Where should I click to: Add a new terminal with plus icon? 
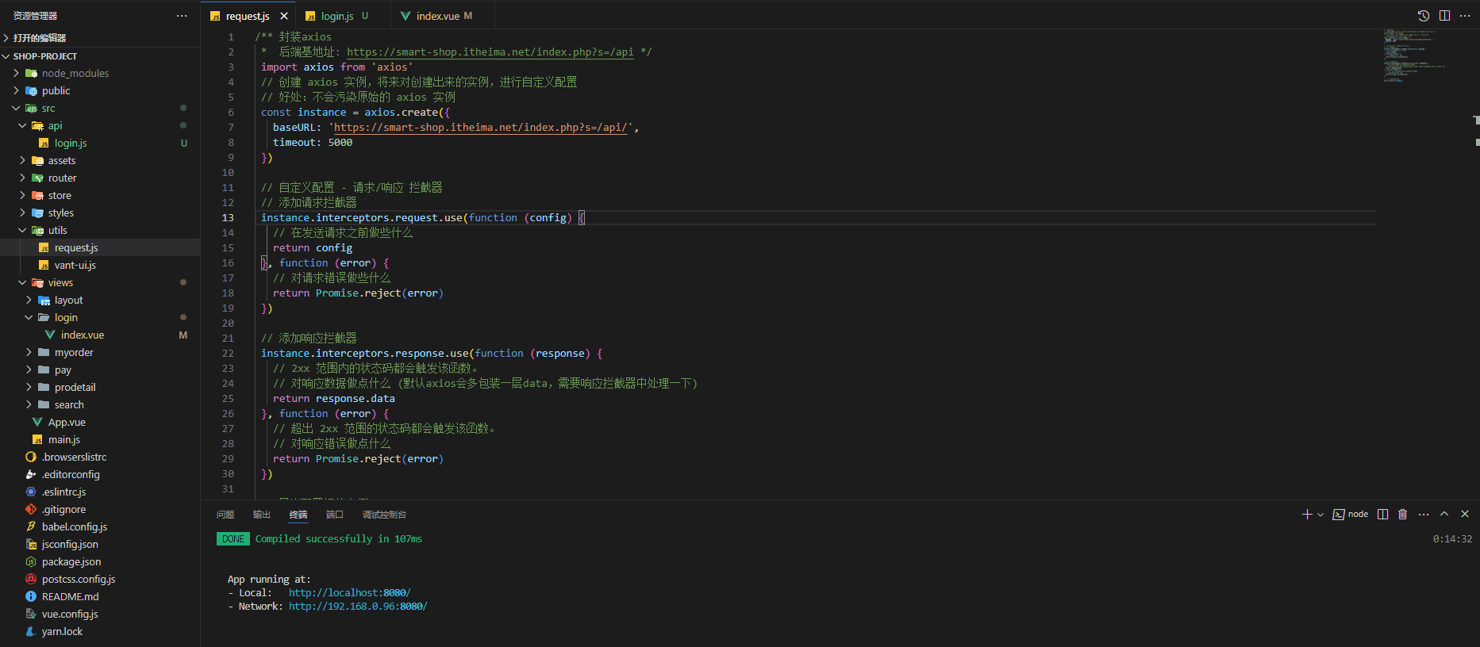(1307, 515)
